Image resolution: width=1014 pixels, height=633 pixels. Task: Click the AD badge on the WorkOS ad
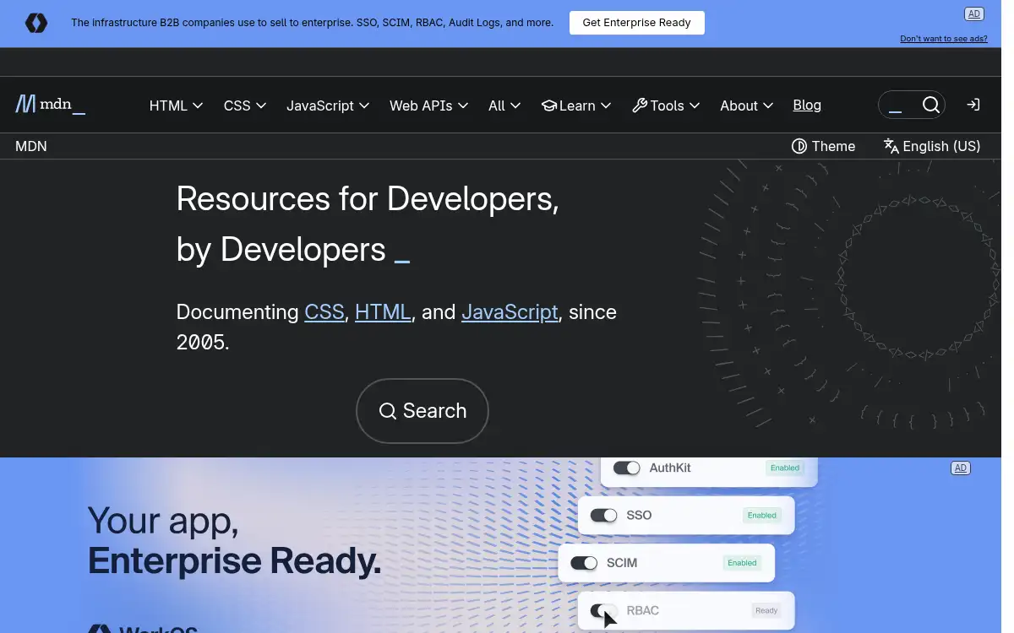pos(960,468)
